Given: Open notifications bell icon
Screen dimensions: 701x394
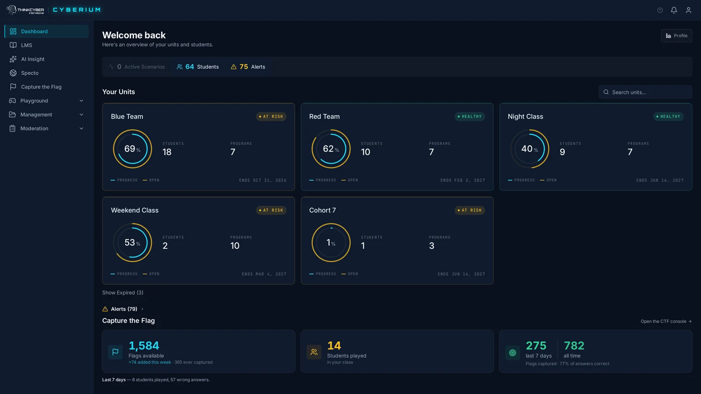Looking at the screenshot, I should click(674, 10).
